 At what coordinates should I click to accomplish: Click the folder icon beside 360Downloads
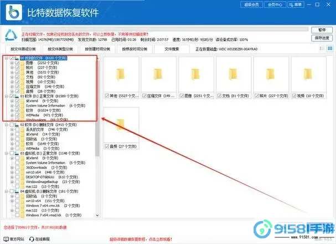click(23, 167)
